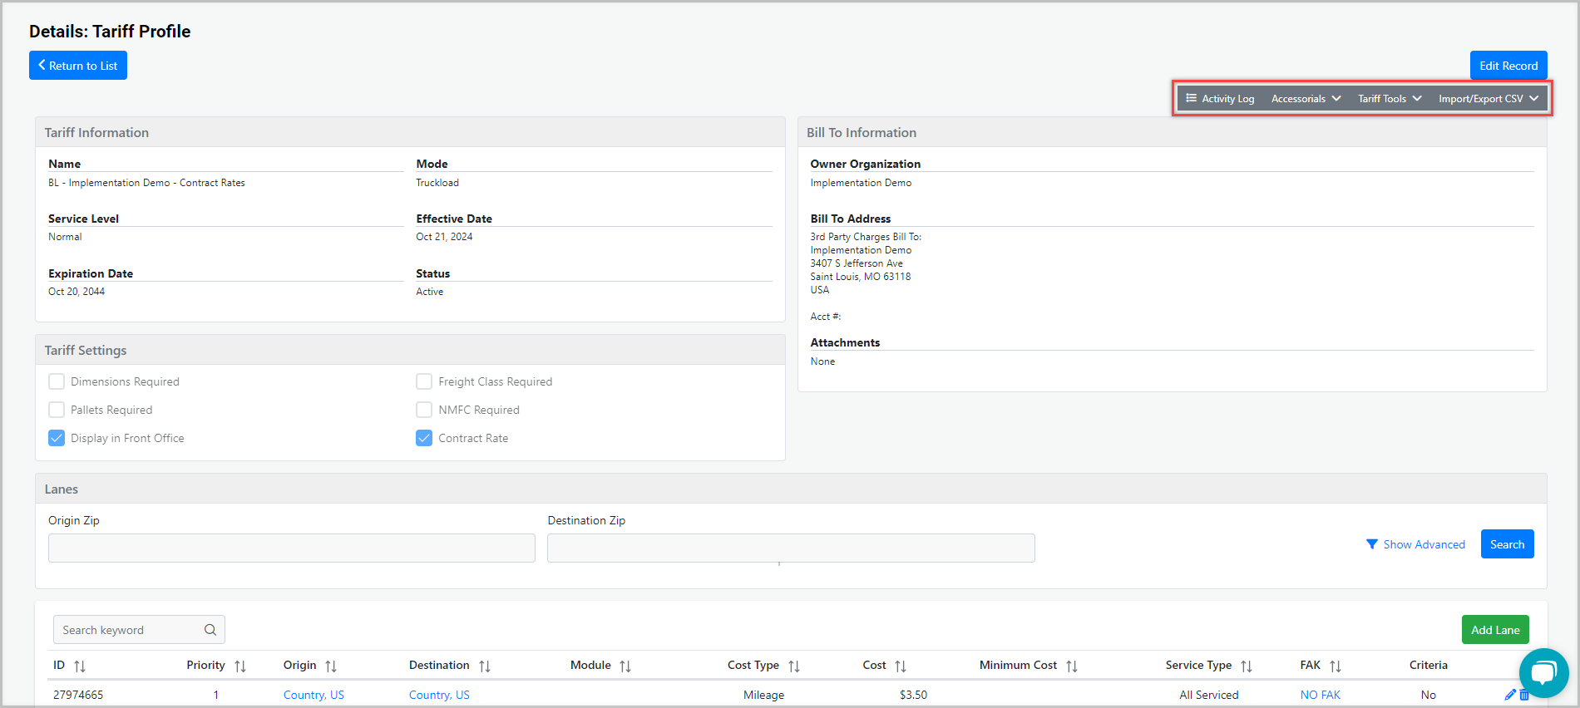Expand the Import/Export CSV menu
The height and width of the screenshot is (708, 1580).
click(1489, 99)
